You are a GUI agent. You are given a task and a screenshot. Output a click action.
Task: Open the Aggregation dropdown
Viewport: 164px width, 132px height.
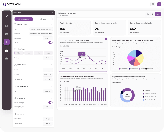click(48, 79)
